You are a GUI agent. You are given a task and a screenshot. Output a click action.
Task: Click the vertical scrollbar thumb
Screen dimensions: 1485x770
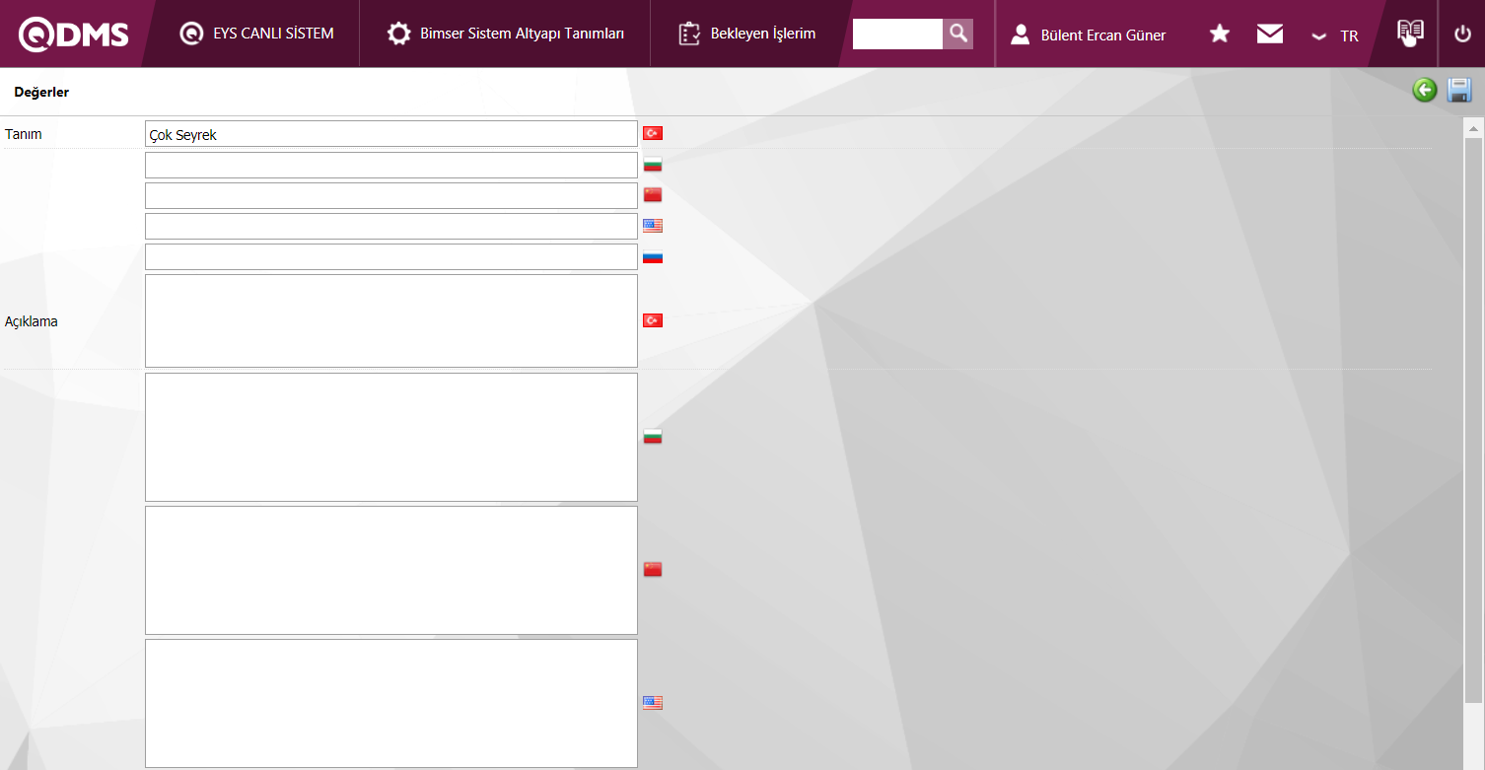pos(1474,419)
